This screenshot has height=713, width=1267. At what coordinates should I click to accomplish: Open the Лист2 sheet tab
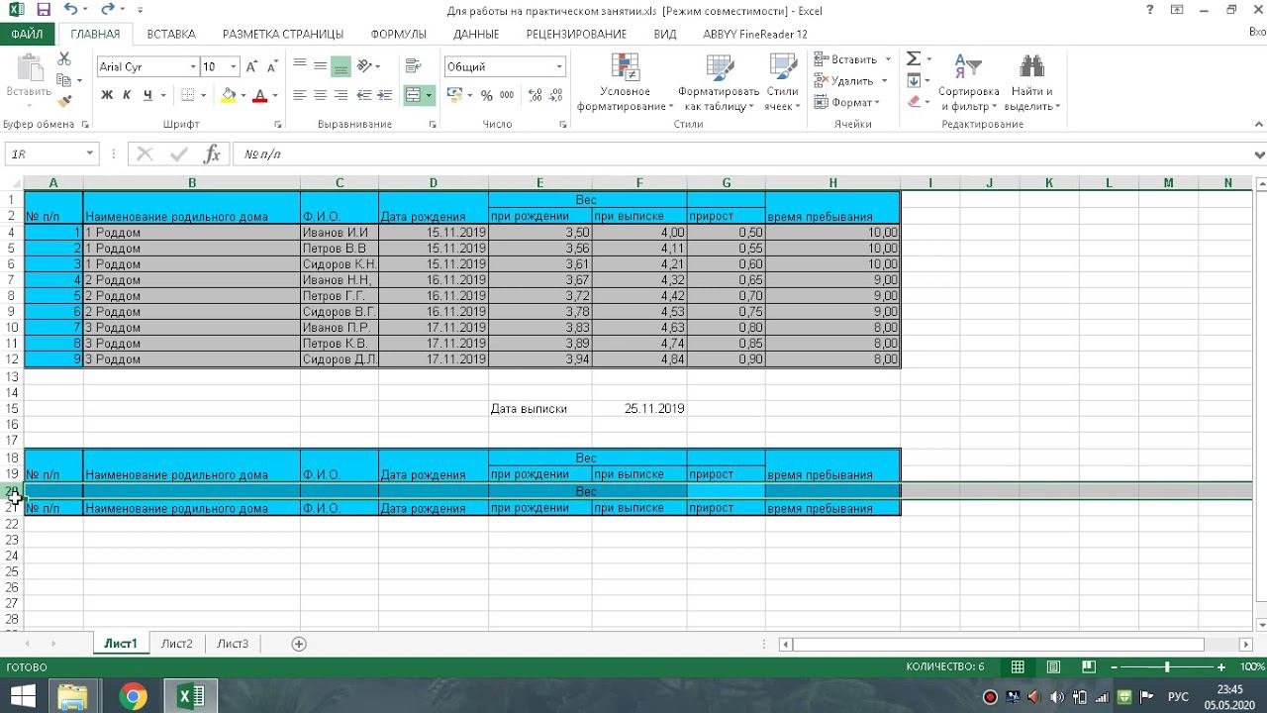click(177, 644)
